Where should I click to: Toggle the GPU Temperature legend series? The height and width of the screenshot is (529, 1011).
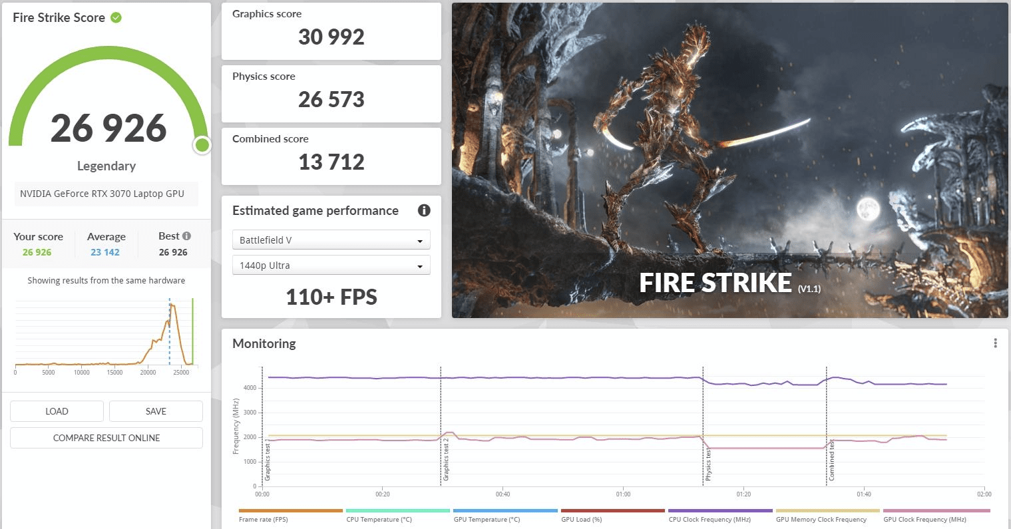(505, 516)
